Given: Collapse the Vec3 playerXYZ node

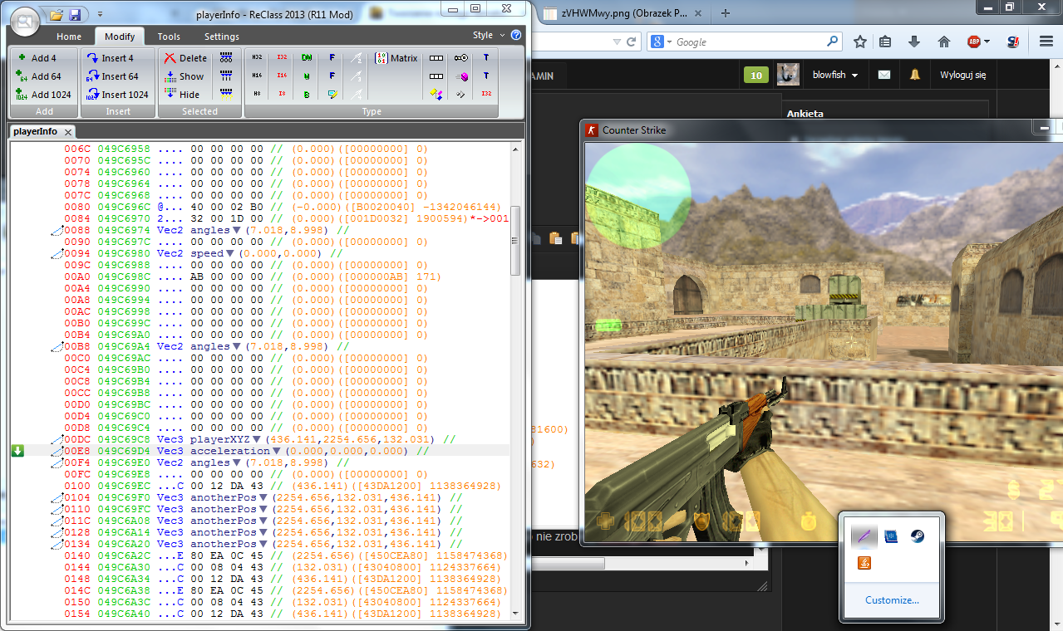Looking at the screenshot, I should click(257, 439).
